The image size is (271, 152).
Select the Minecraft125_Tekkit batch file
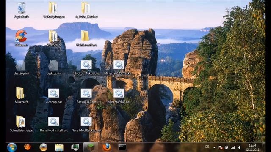pyautogui.click(x=119, y=67)
